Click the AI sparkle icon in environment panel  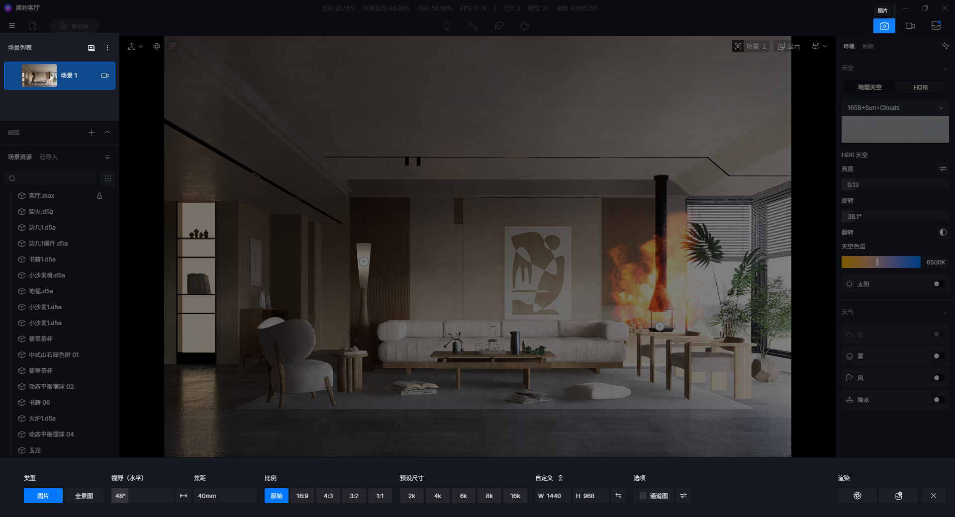click(945, 46)
